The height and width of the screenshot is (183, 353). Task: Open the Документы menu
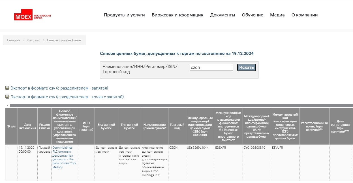[x=223, y=15]
